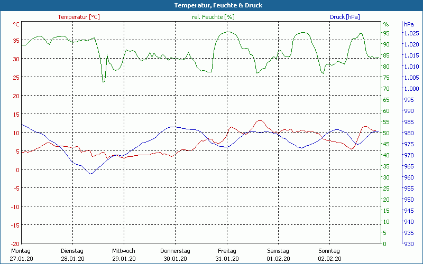The height and width of the screenshot is (264, 423).
Task: Select the blue 'Druck [hPa]' legend label
Action: point(344,17)
